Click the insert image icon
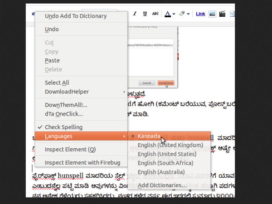Viewport: 272px width, 204px height. pyautogui.click(x=212, y=14)
